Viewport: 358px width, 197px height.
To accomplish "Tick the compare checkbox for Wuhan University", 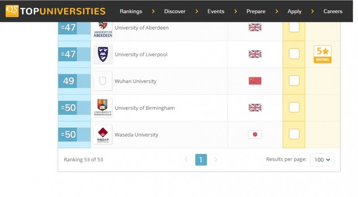I will tap(294, 81).
